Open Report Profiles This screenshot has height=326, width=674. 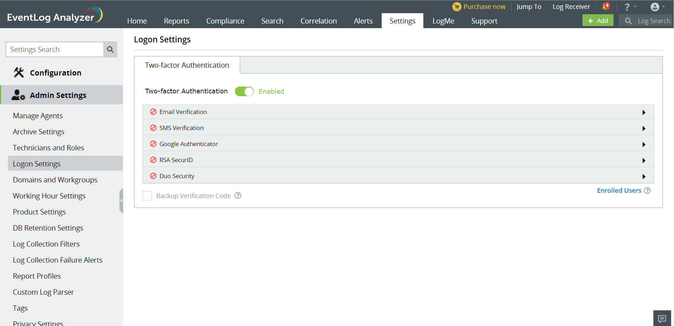click(x=37, y=276)
